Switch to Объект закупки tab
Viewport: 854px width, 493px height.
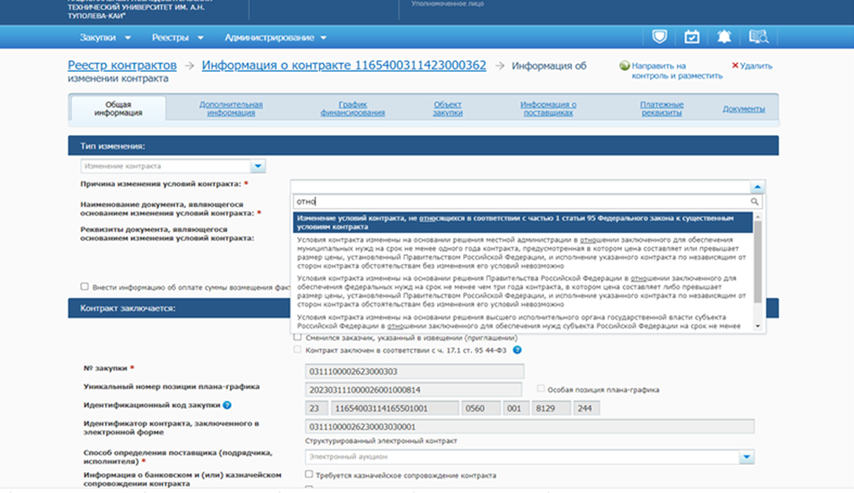tap(448, 109)
